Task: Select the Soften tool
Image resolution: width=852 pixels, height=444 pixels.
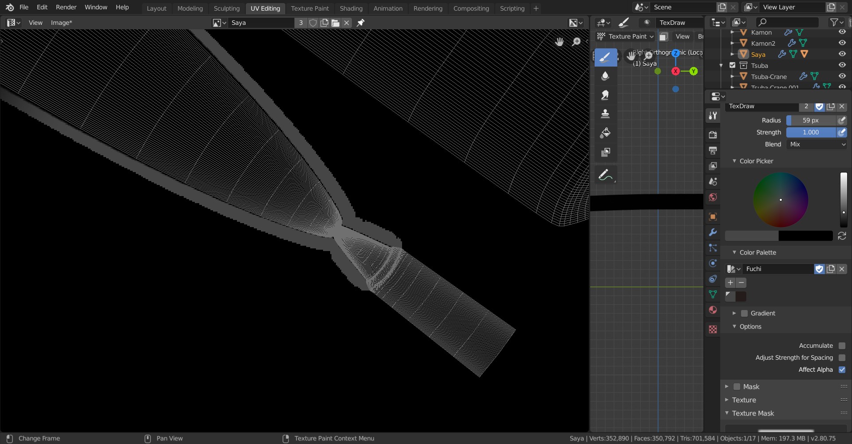Action: click(x=605, y=76)
